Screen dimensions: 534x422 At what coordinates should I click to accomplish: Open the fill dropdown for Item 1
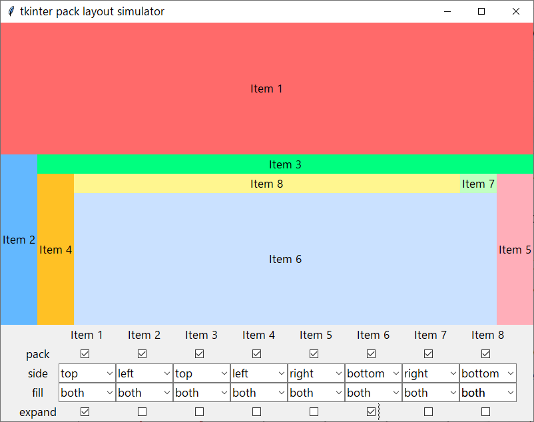[x=87, y=393]
